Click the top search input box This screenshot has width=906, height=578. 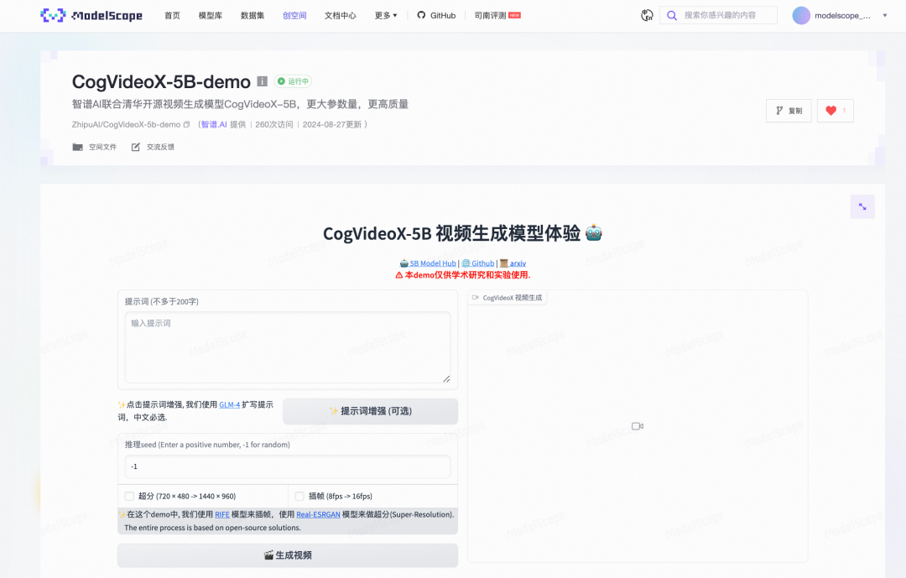pyautogui.click(x=718, y=16)
